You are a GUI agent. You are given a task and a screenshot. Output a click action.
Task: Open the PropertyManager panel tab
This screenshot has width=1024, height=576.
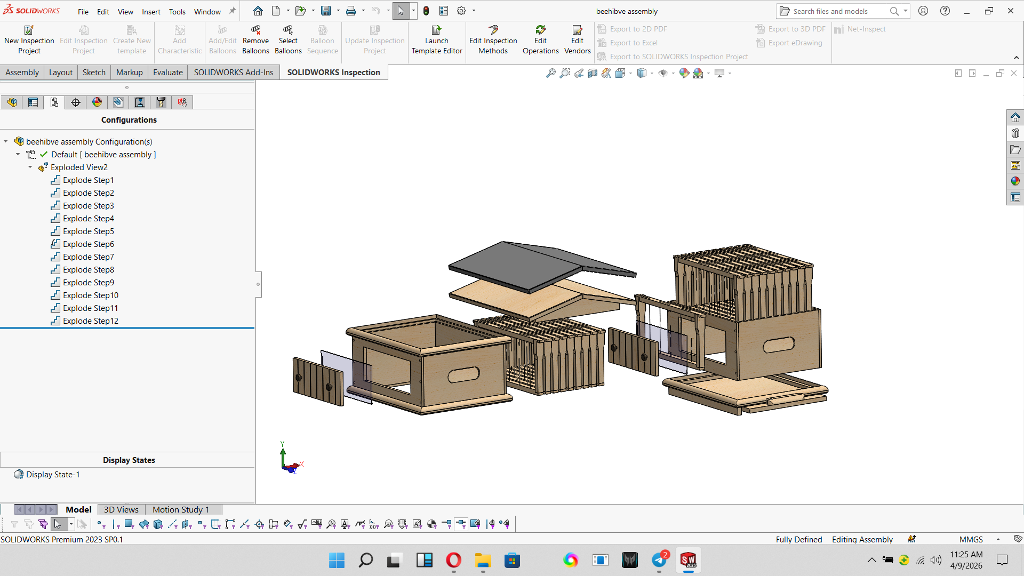click(33, 102)
